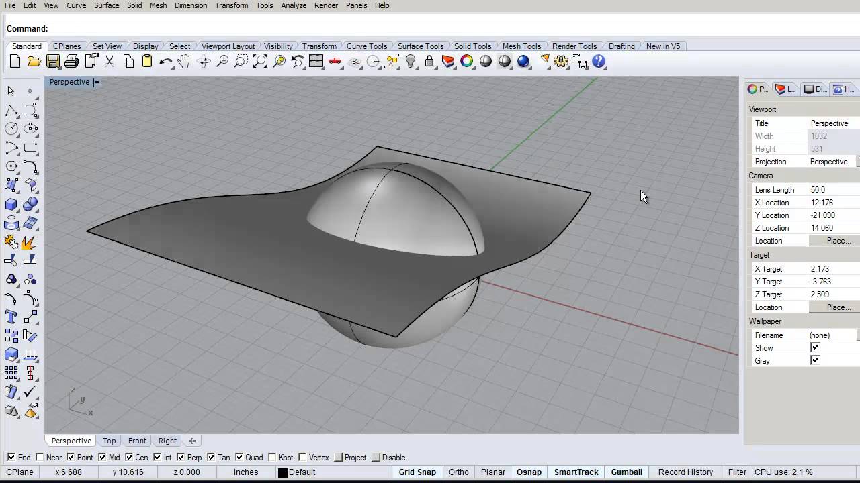Select the Circle tool in sidebar
Image resolution: width=860 pixels, height=483 pixels.
pyautogui.click(x=11, y=129)
